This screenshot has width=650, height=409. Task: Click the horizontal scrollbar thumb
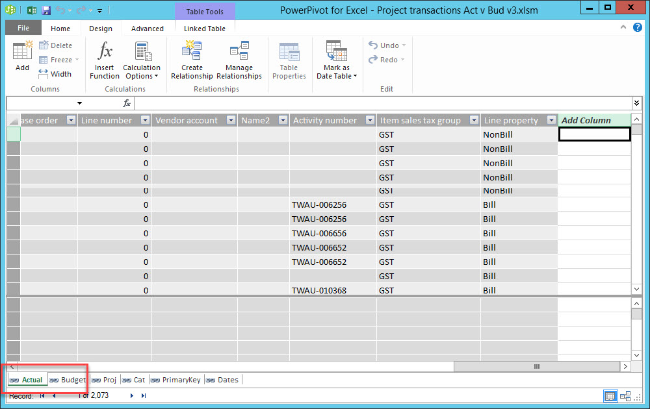(537, 366)
